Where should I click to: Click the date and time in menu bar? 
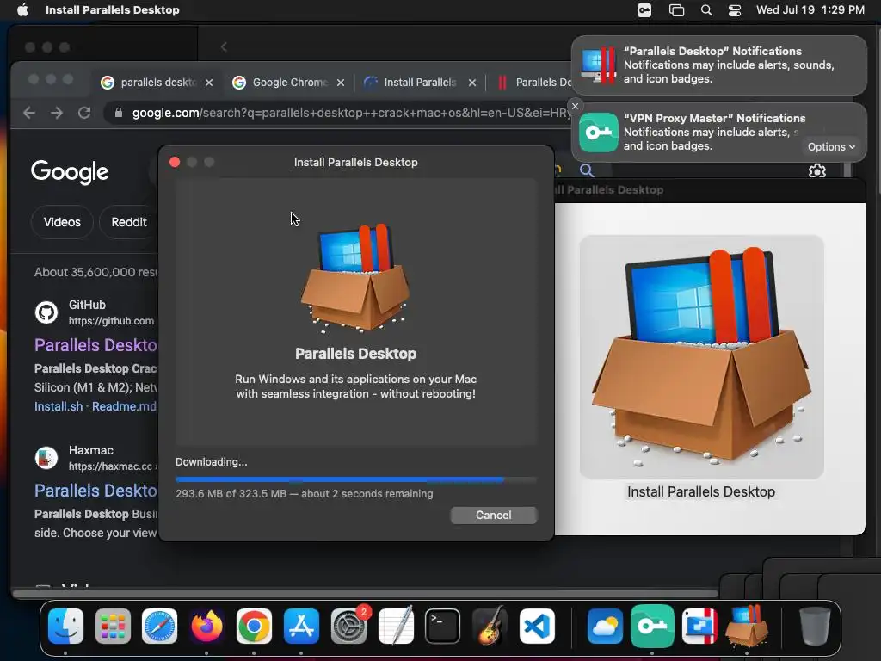[x=810, y=9]
